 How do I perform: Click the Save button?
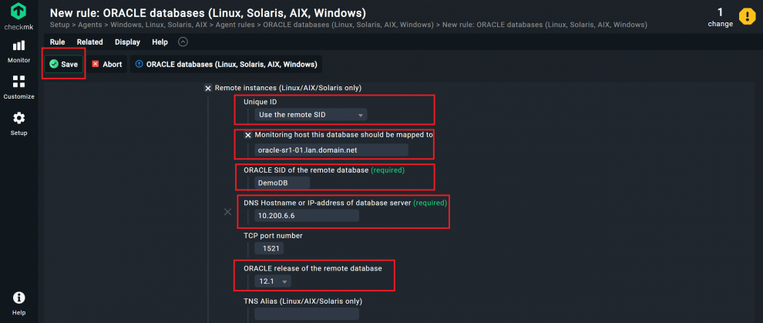63,64
